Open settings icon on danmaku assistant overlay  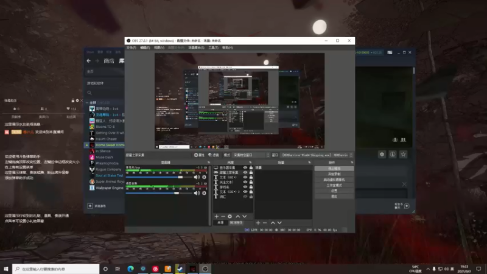pos(77,100)
